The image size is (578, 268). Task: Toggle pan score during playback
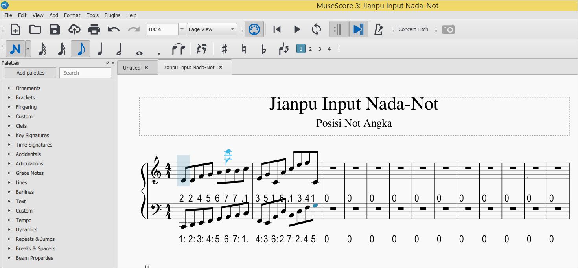[x=359, y=29]
